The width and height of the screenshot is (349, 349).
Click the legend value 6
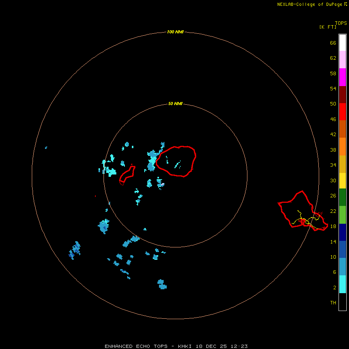(x=334, y=272)
